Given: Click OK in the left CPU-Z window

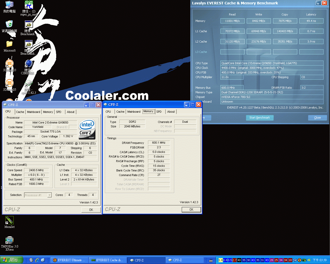Looking at the screenshot, I should tap(91, 210).
